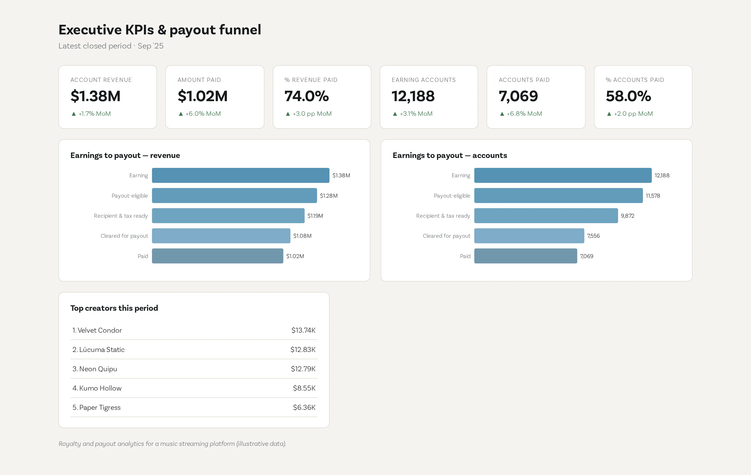Image resolution: width=751 pixels, height=475 pixels.
Task: Select the Neon Quipu creator row
Action: (x=194, y=369)
